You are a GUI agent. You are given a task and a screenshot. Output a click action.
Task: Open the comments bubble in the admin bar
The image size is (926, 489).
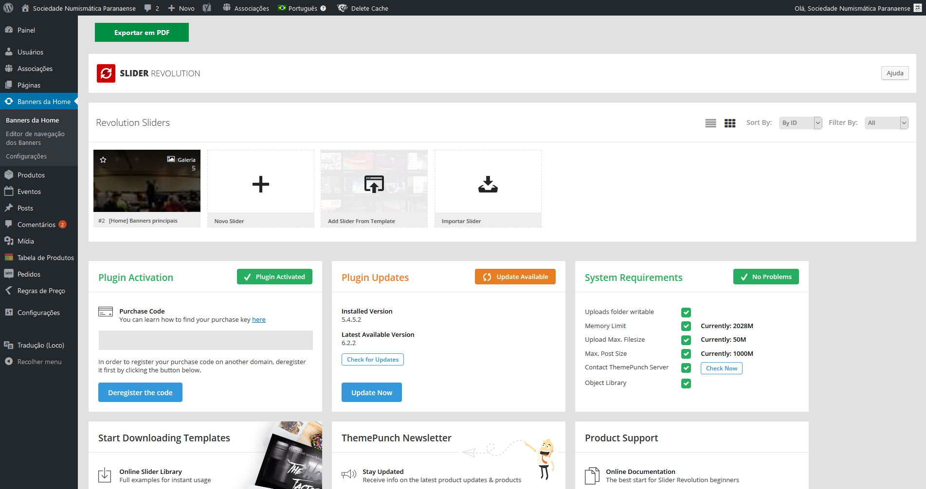pos(148,8)
